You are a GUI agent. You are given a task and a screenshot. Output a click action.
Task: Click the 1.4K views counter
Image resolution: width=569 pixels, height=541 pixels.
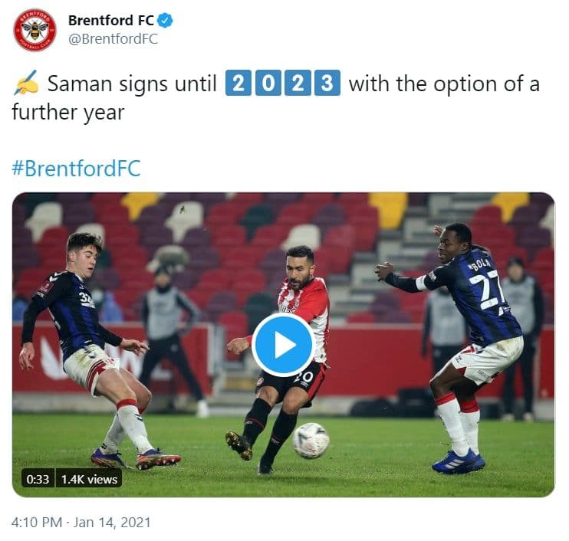point(89,480)
